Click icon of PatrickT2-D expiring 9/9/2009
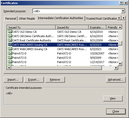This screenshot has height=118, width=129. [10, 57]
